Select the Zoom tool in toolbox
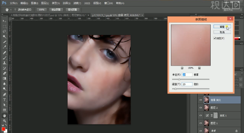Screen dimensions: 244x133 (x=4, y=121)
